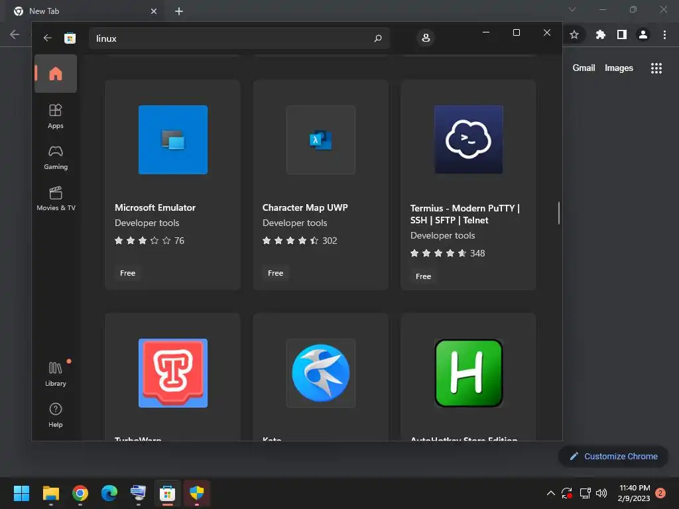Open the Microsoft Emulator app icon
Viewport: 679px width, 509px height.
(x=173, y=140)
